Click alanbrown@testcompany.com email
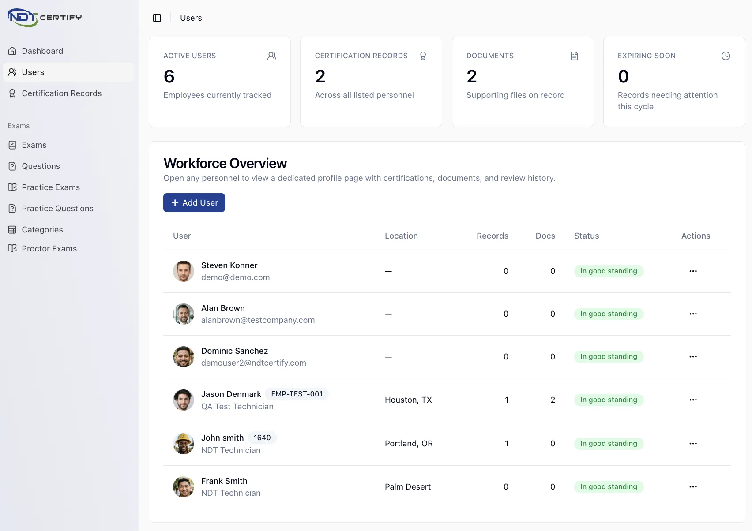752x531 pixels. 258,320
